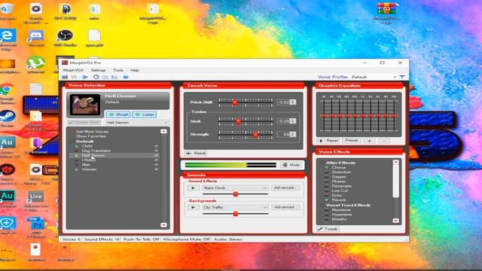This screenshot has height=271, width=482.
Task: Open Discord desktop shortcut
Action: coord(36,38)
